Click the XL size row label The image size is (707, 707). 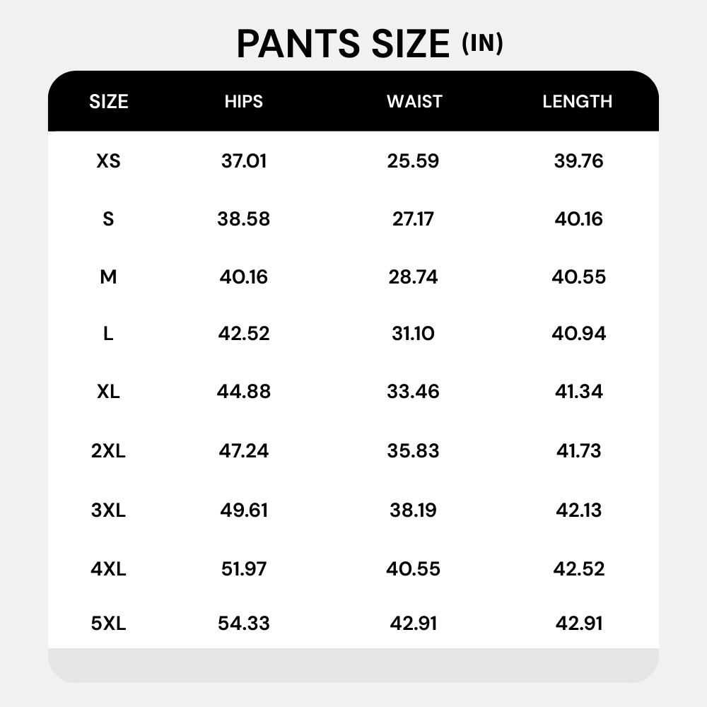click(108, 392)
